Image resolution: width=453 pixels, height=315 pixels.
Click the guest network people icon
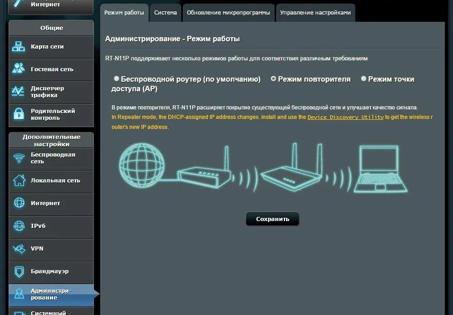click(x=19, y=68)
